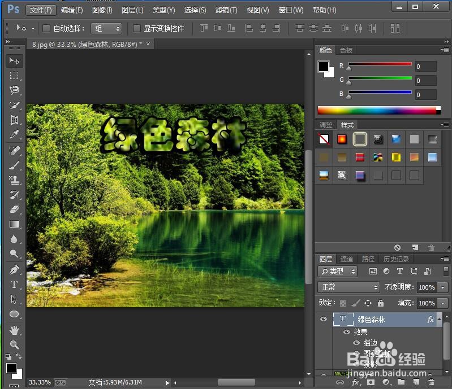
Task: Select the Zoom tool
Action: coord(14,345)
